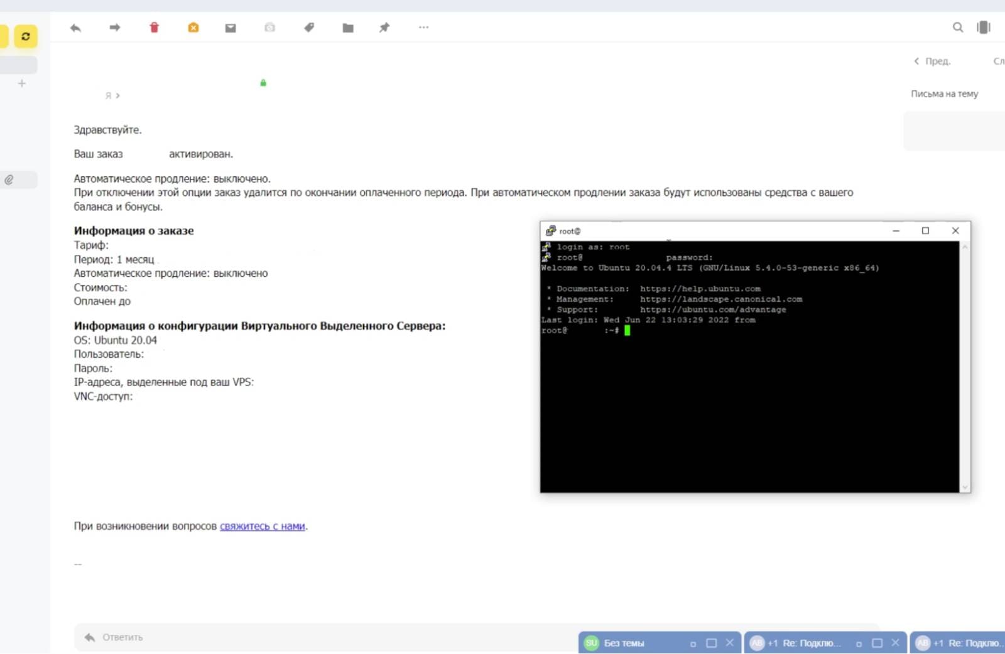Delete the email with the red trash icon

[155, 28]
